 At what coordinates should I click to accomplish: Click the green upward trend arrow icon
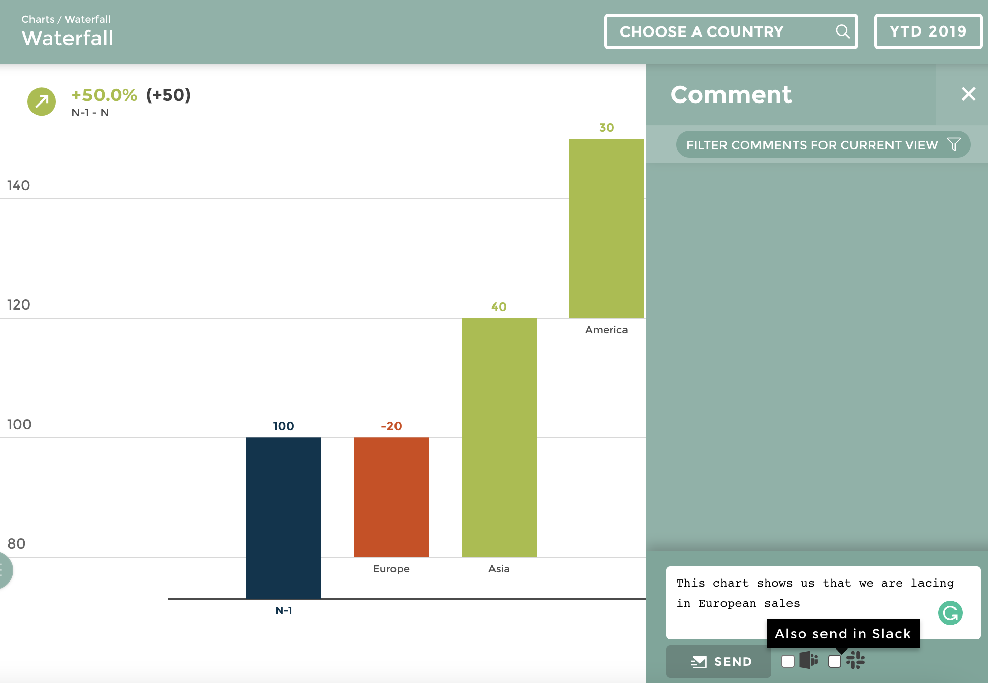point(42,101)
